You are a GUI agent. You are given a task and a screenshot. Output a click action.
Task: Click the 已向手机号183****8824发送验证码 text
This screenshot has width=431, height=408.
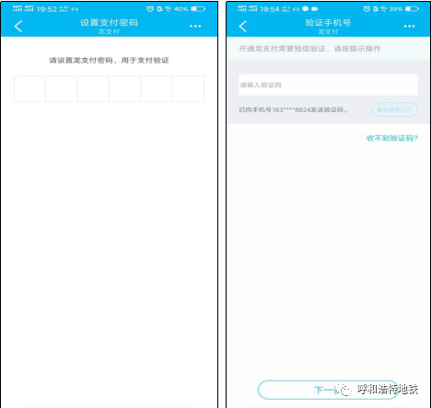pos(294,109)
